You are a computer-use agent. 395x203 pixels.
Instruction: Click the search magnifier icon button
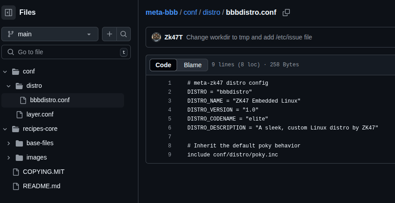(x=124, y=34)
